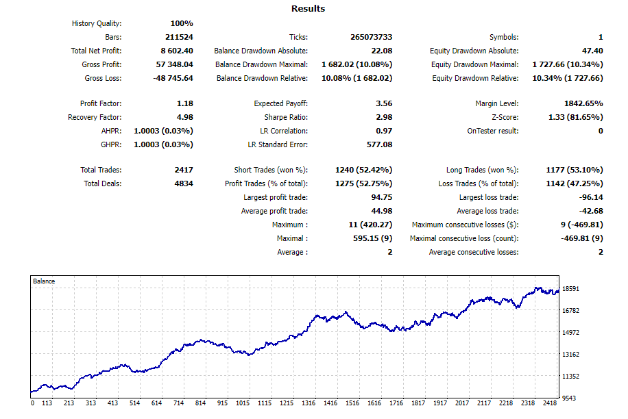Click the History Quality value 100%
Viewport: 628px width, 419px height.
(181, 23)
